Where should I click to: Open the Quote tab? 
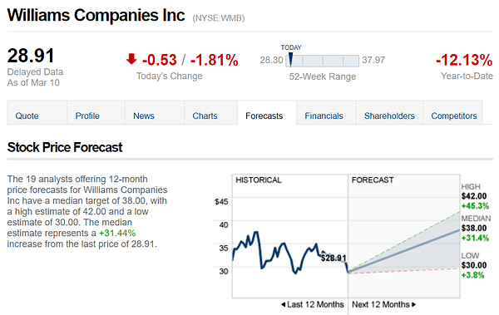tap(37, 113)
